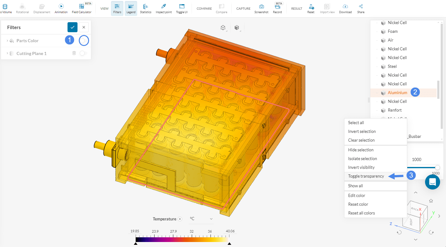
Task: Open the Animation tool
Action: tap(61, 8)
